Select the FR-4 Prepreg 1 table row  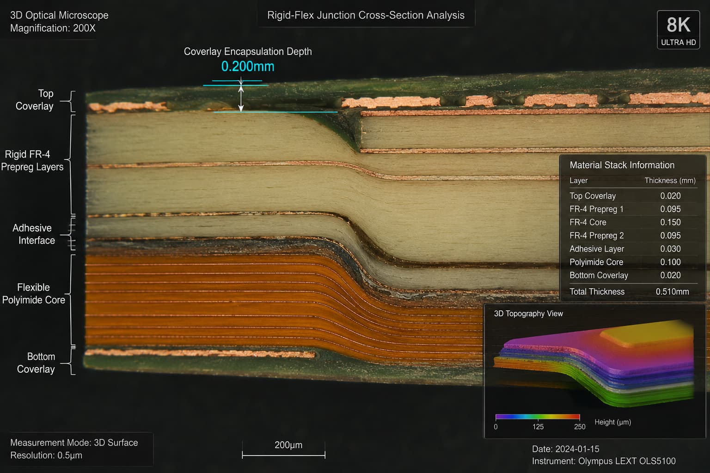[633, 209]
